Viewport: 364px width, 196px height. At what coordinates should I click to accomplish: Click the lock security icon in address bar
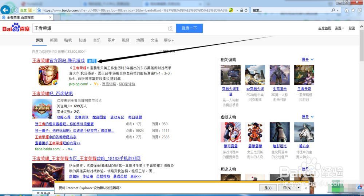tap(241, 10)
